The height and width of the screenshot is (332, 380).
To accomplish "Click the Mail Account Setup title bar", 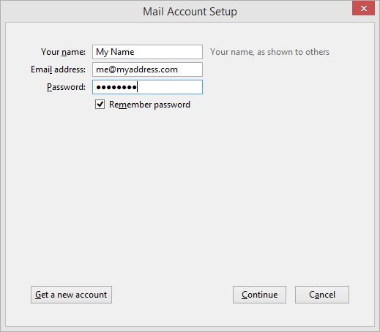I will [190, 12].
